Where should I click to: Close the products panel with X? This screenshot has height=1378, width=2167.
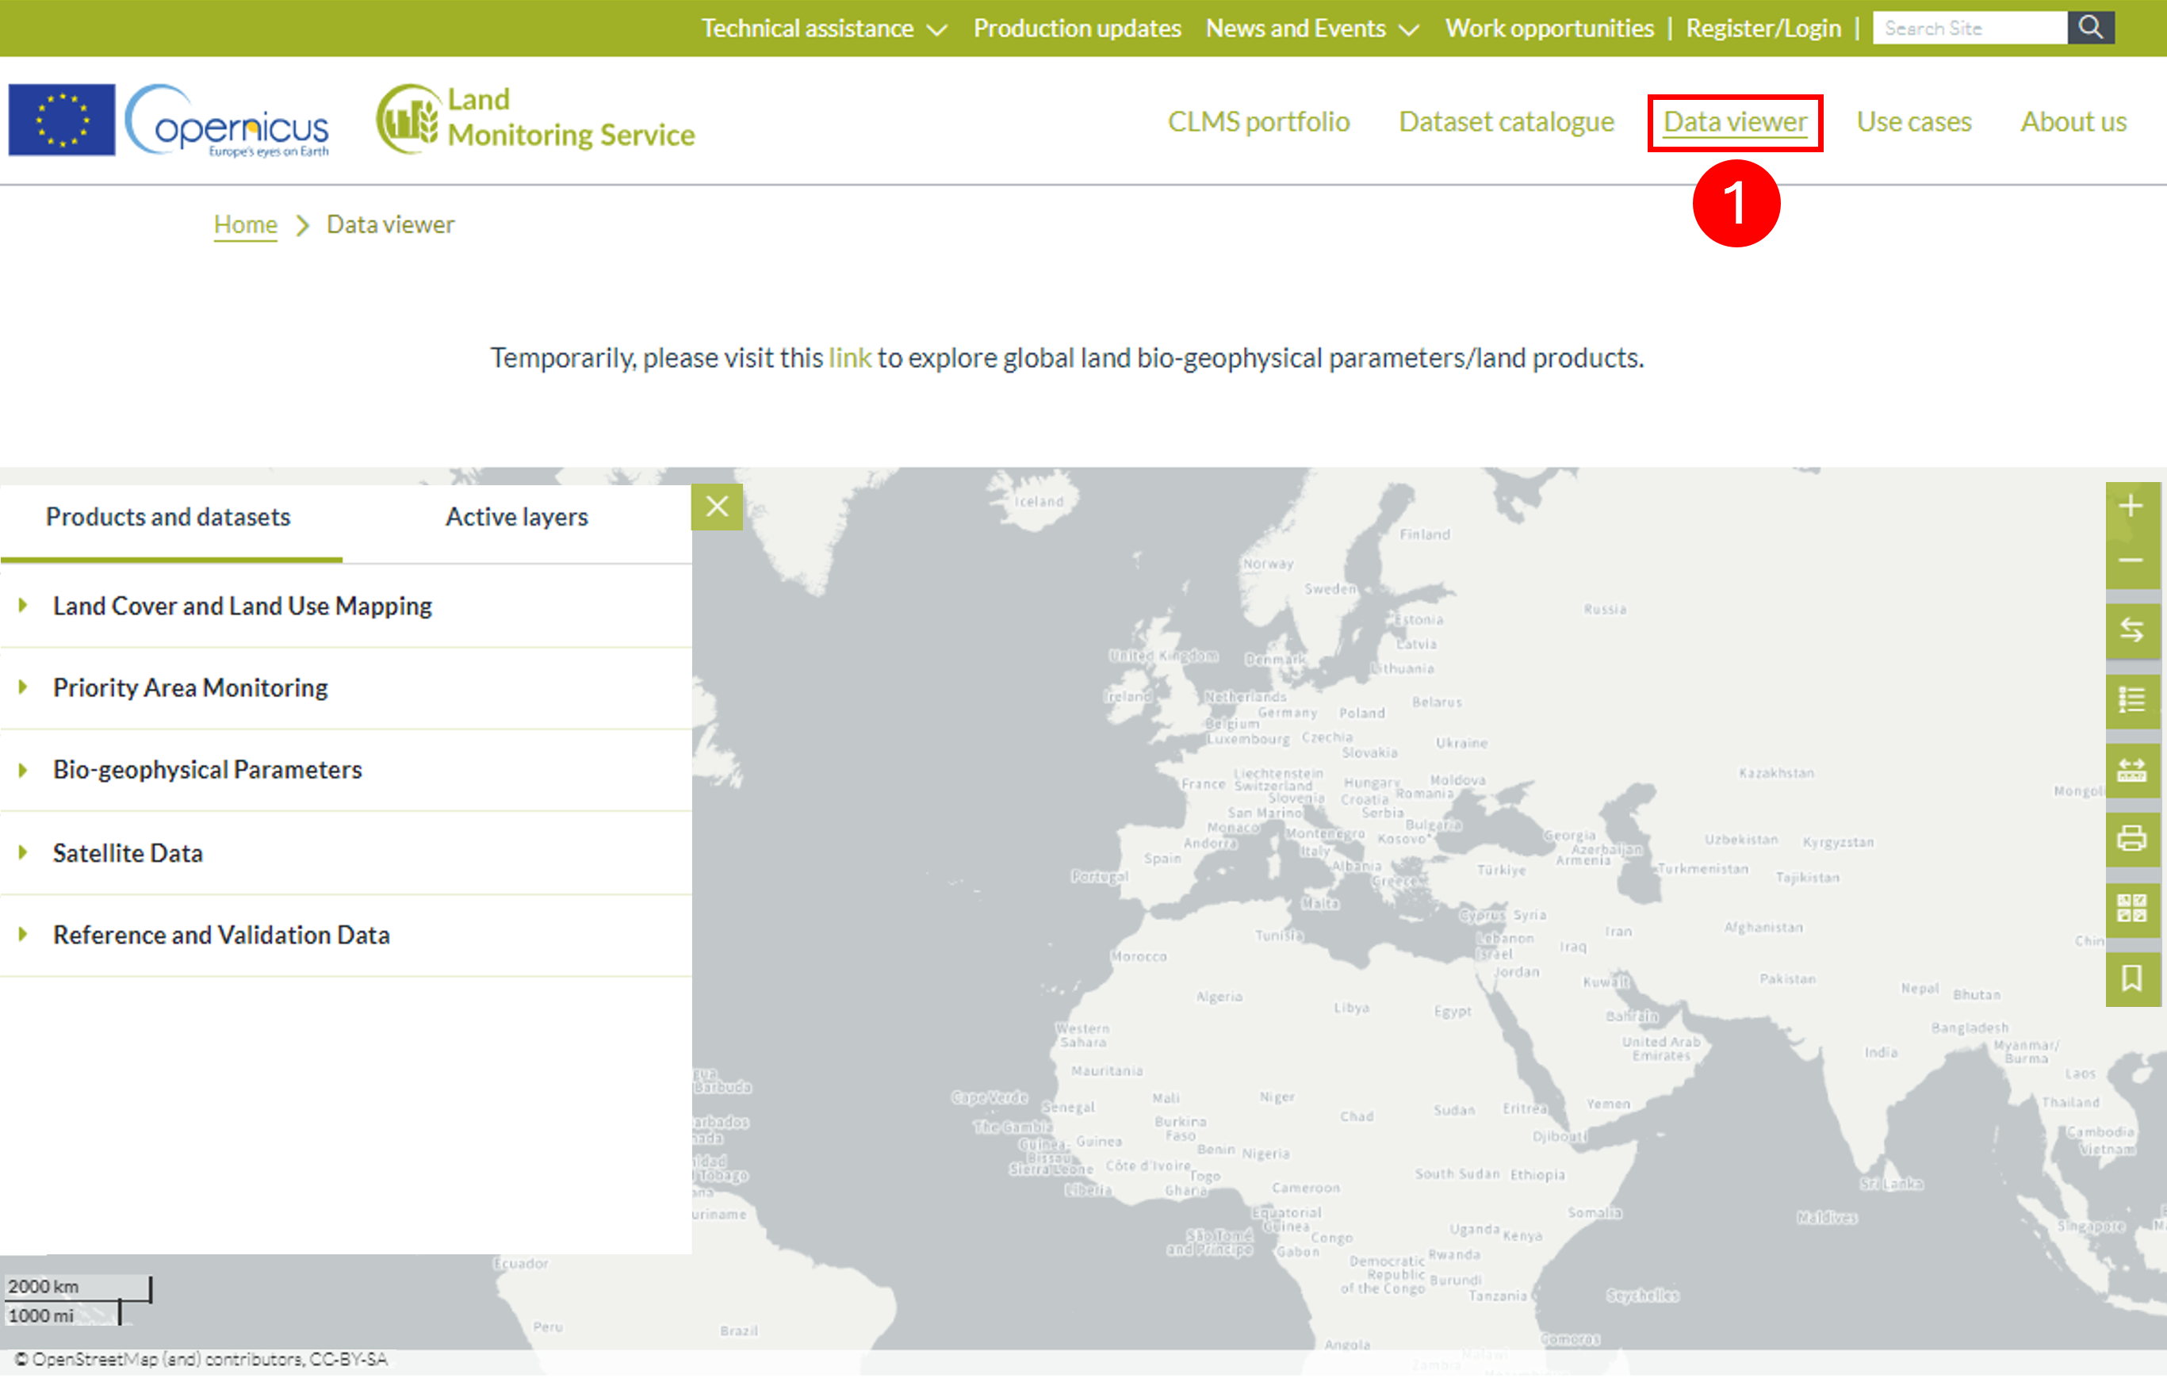[716, 507]
